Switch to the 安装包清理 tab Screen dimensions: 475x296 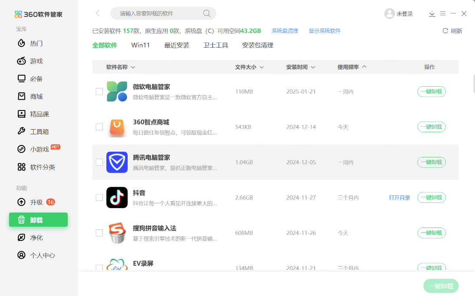tap(258, 46)
